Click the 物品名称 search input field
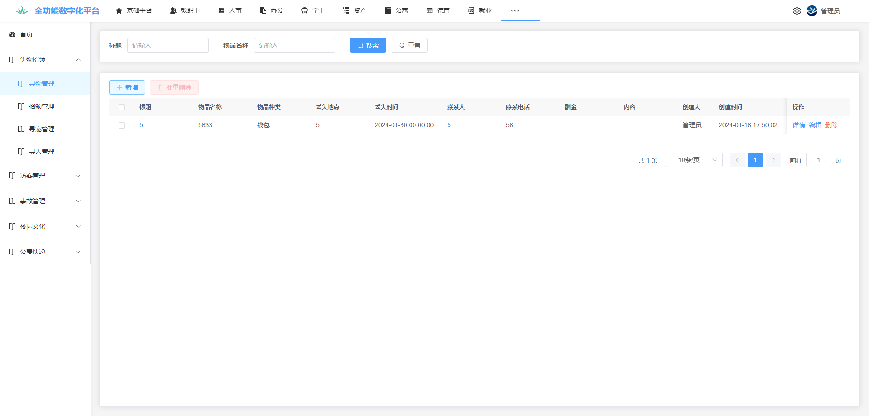The image size is (869, 416). 294,45
